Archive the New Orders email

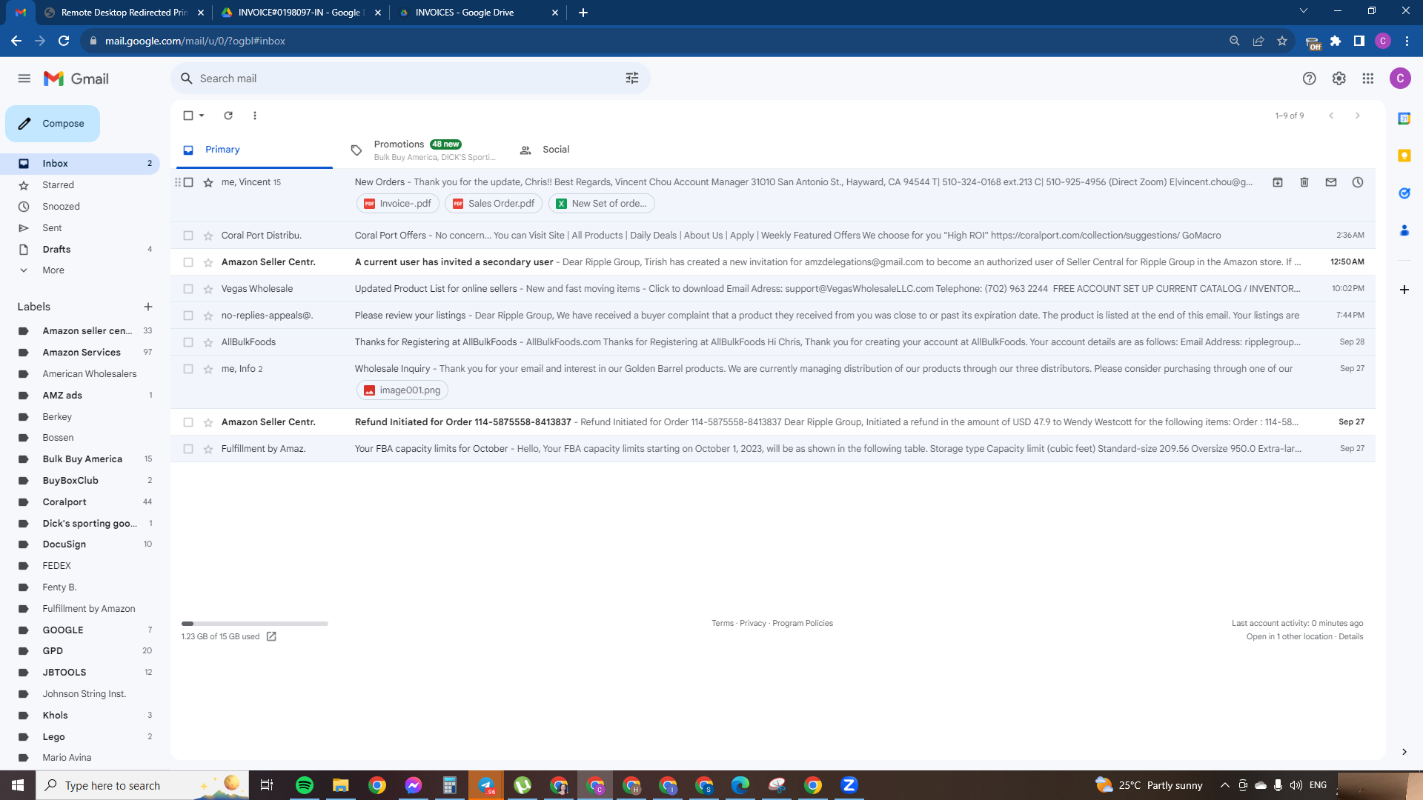1278,182
